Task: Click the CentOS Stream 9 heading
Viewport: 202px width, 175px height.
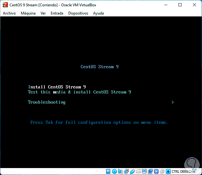Action: point(99,67)
